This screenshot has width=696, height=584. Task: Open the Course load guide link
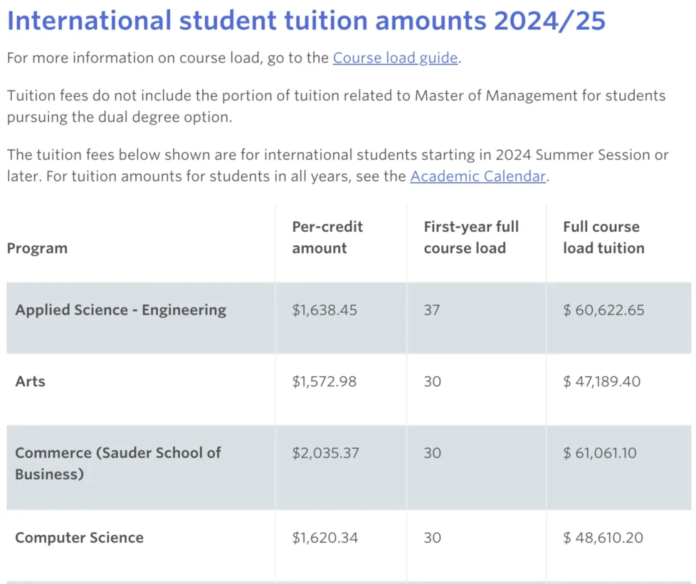tap(395, 58)
